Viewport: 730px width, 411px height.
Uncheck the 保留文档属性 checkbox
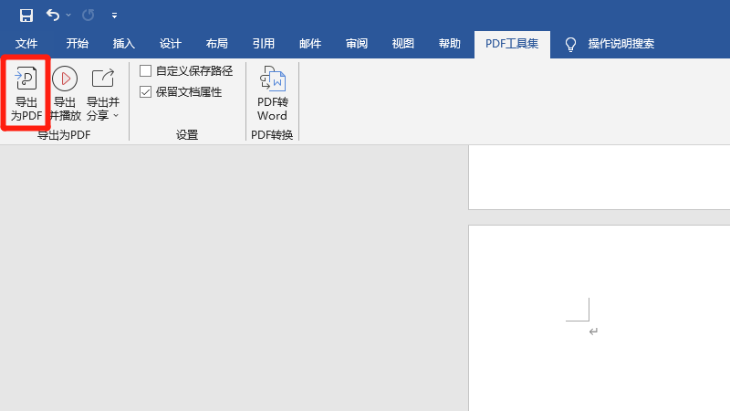[146, 92]
